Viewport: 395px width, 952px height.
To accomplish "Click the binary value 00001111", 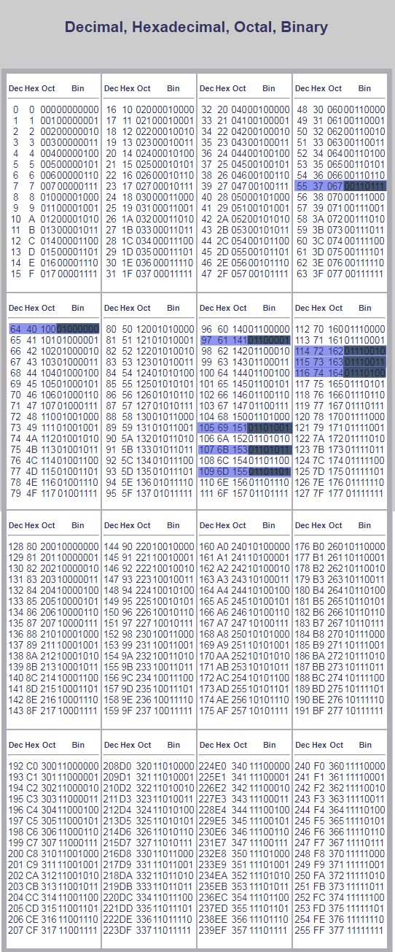I will pos(77,274).
